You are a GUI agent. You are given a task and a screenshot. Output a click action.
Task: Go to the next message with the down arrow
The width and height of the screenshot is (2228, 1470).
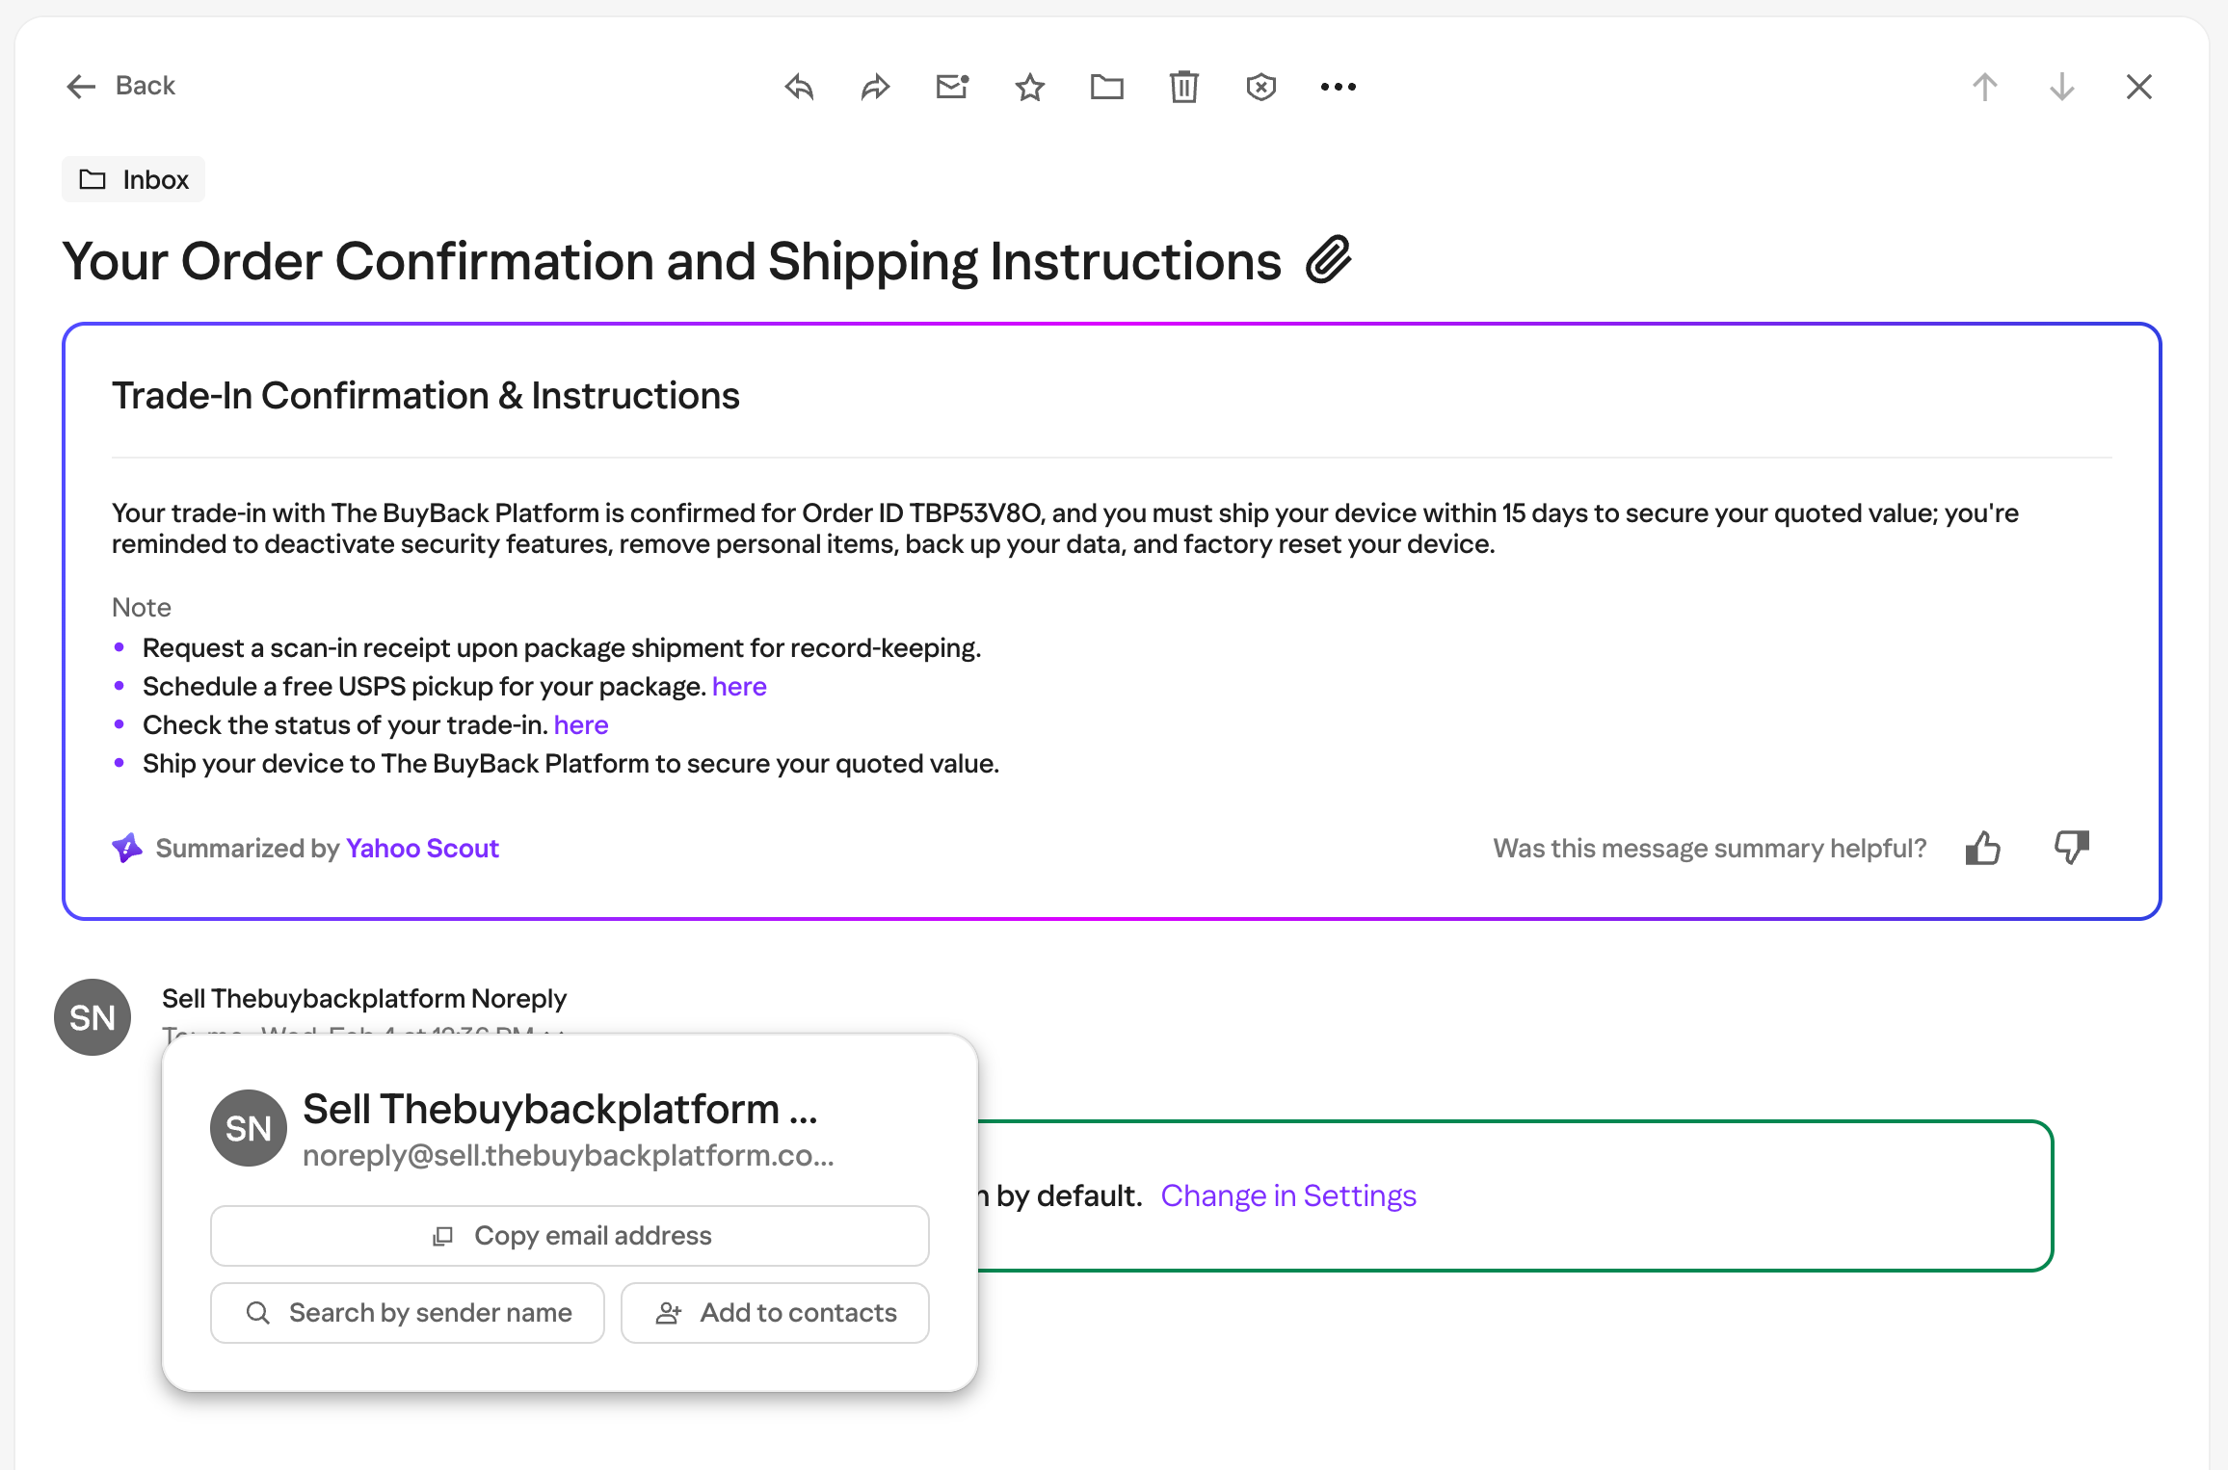point(2062,87)
